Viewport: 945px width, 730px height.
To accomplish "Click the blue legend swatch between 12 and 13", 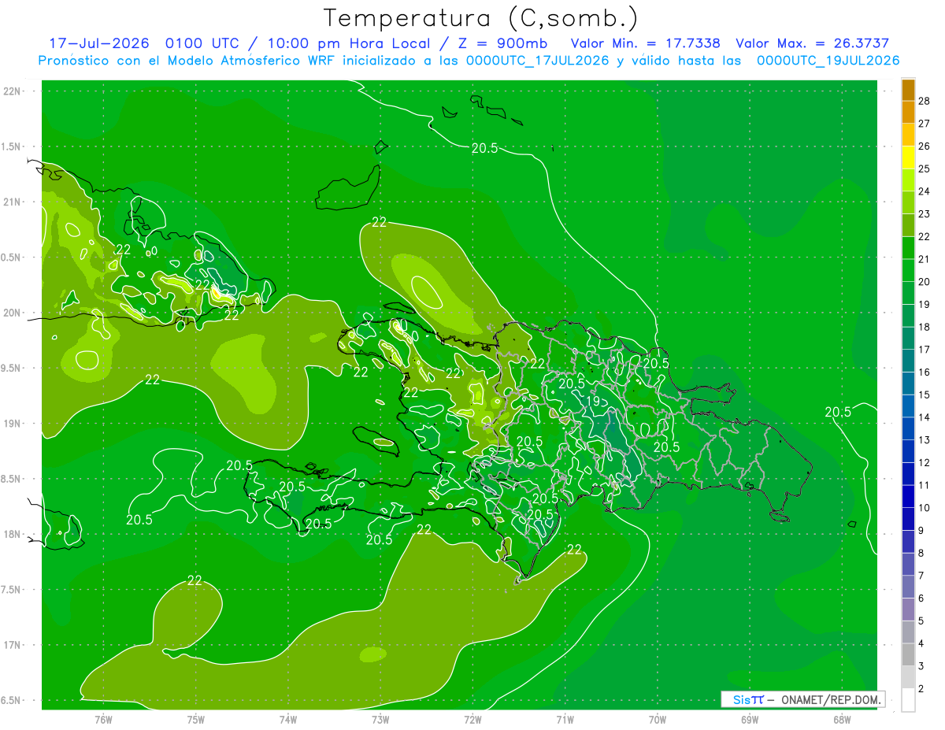I will pos(908,451).
